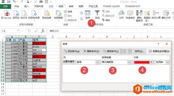Click the Redo arrow icon
The height and width of the screenshot is (96, 174).
point(22,1)
